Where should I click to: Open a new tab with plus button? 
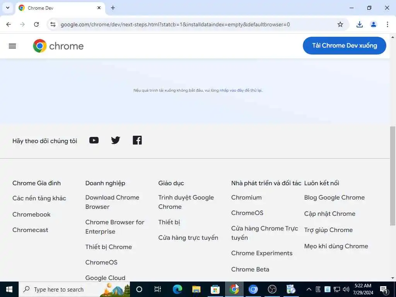tap(113, 8)
